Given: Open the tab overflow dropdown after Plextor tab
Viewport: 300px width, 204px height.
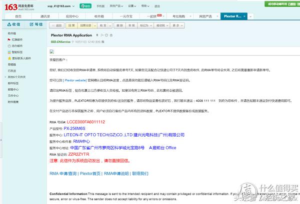Looking at the screenshot, I should pos(250,16).
